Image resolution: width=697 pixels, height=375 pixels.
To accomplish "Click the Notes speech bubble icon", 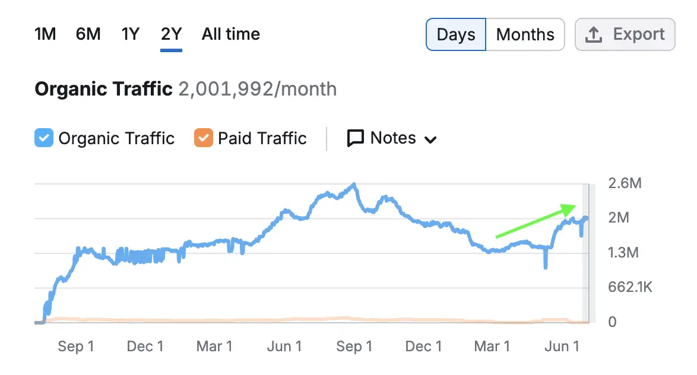I will (355, 138).
